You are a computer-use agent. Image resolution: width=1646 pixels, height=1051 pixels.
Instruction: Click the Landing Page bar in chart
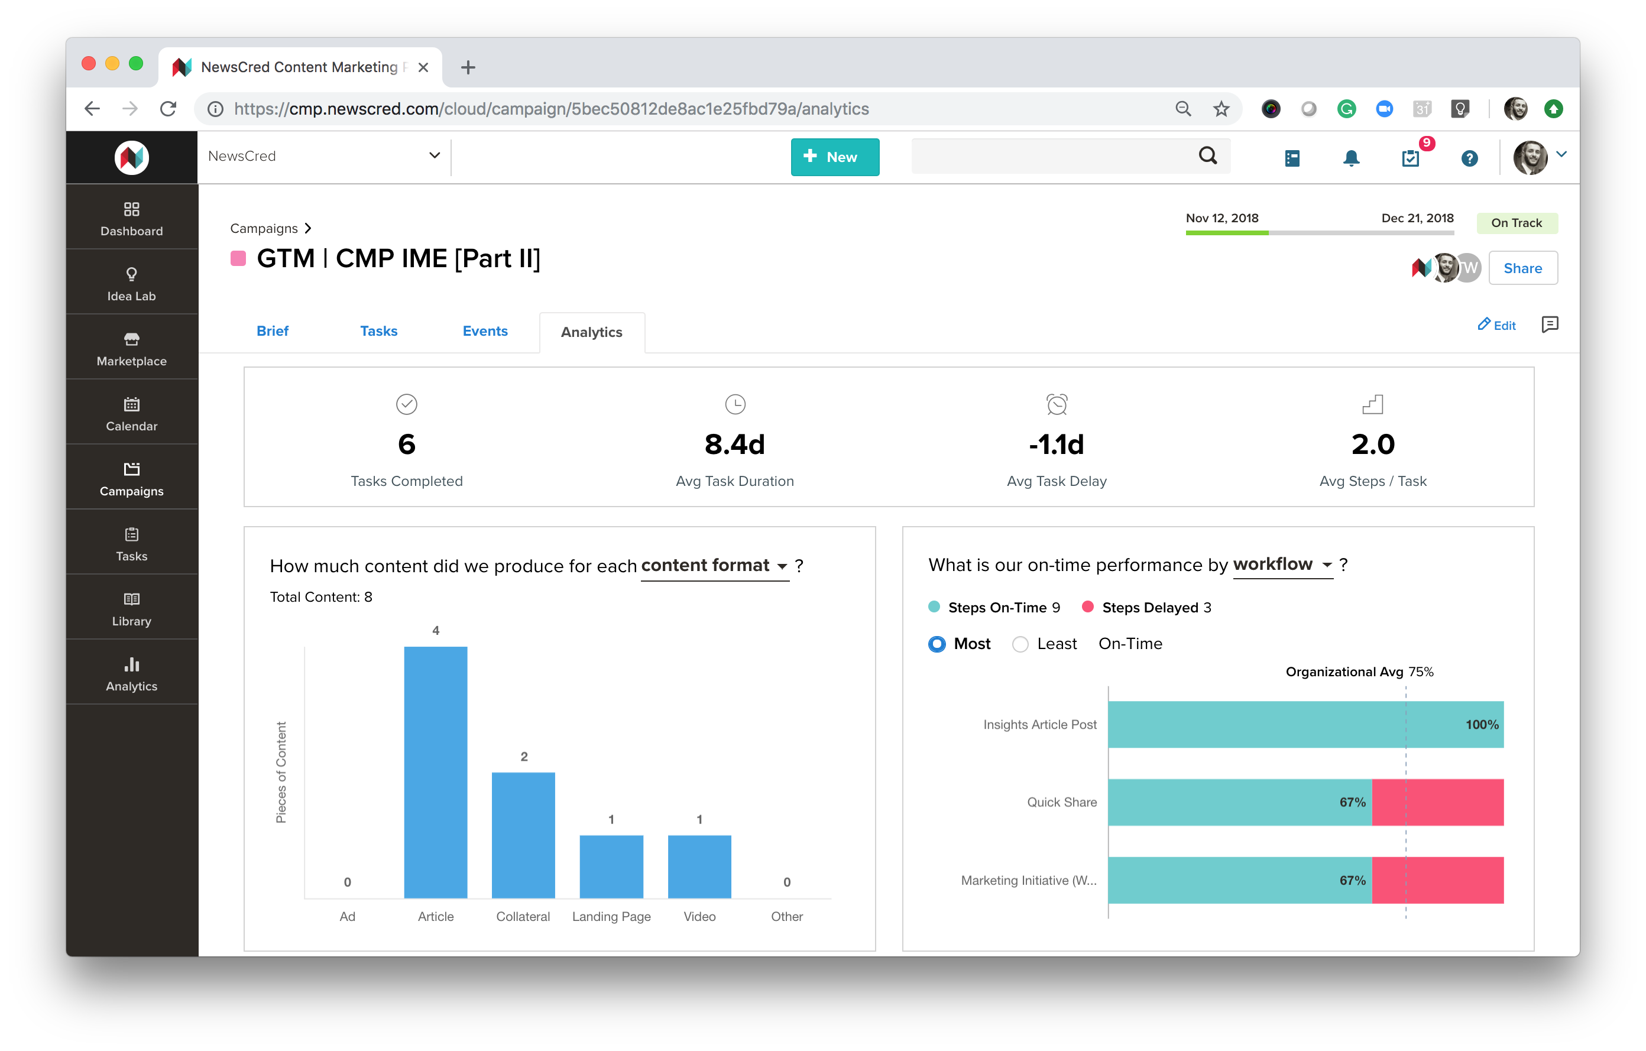point(611,867)
